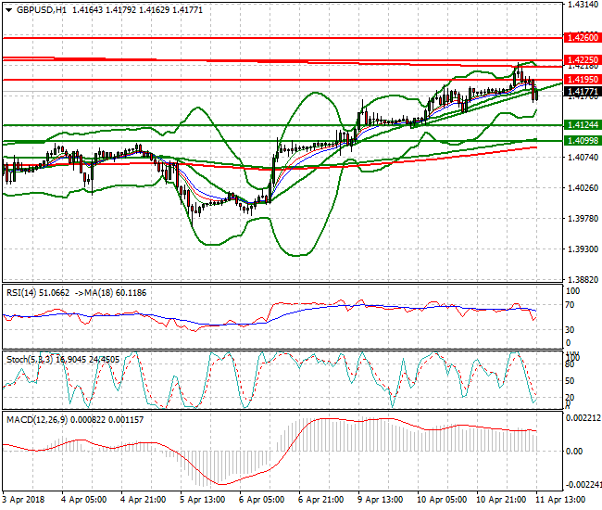
Task: Click the red 1.41950 price level label
Action: pos(584,80)
